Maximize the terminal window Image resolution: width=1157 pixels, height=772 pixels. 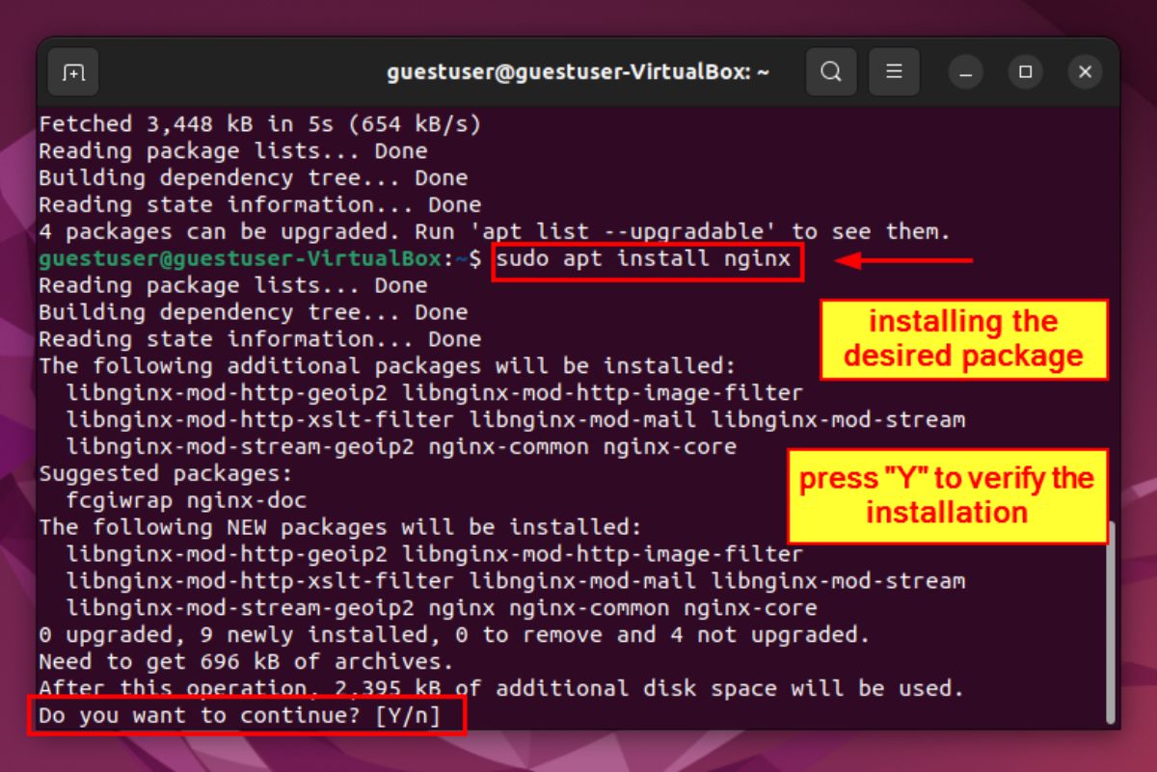tap(1025, 72)
